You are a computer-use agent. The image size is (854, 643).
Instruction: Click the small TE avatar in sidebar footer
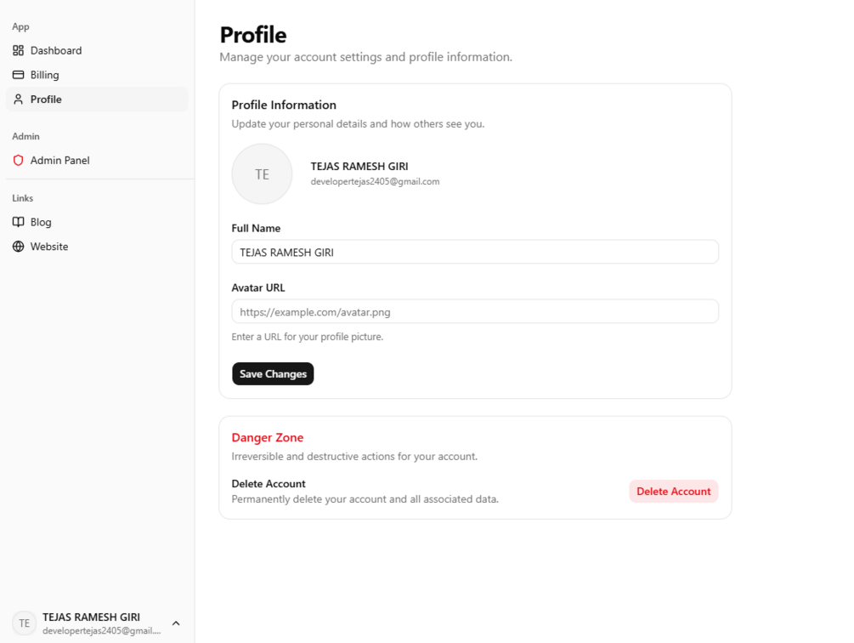pyautogui.click(x=25, y=623)
